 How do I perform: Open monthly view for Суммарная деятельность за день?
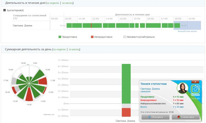point(74,49)
